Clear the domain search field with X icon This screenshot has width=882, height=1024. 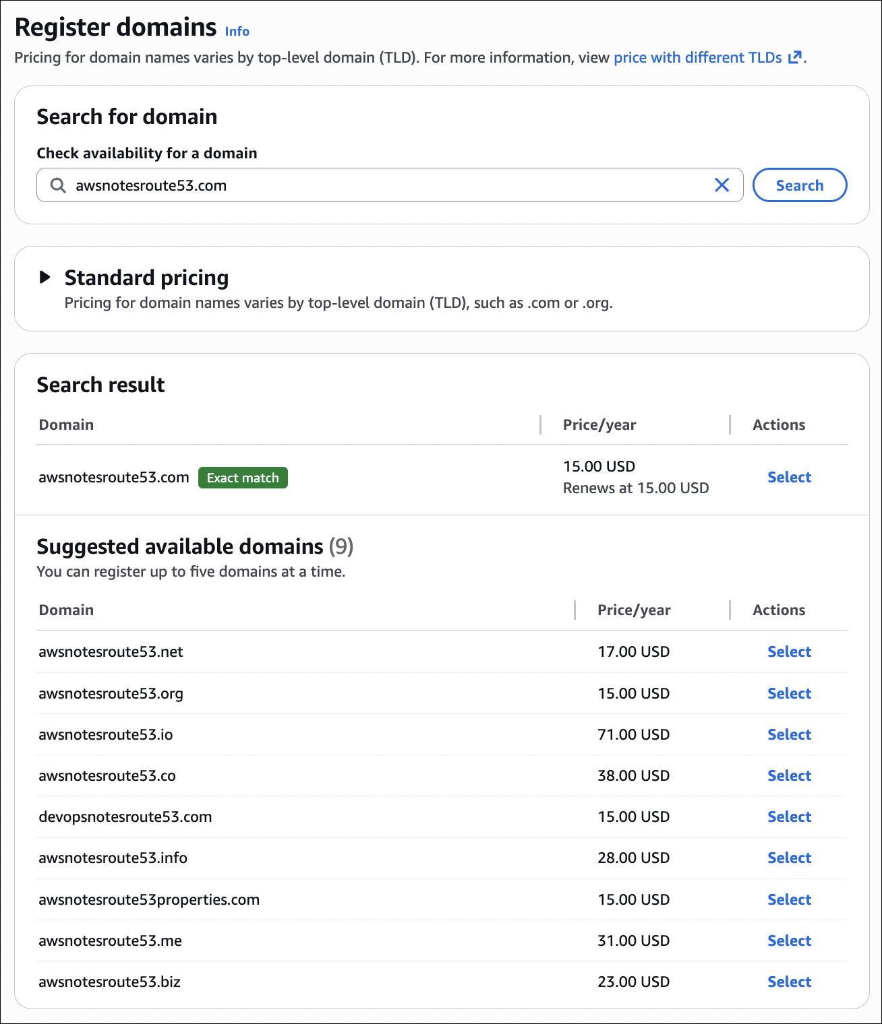pos(722,185)
